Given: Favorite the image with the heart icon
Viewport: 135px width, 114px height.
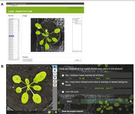Looking at the screenshot, I should click(52, 112).
